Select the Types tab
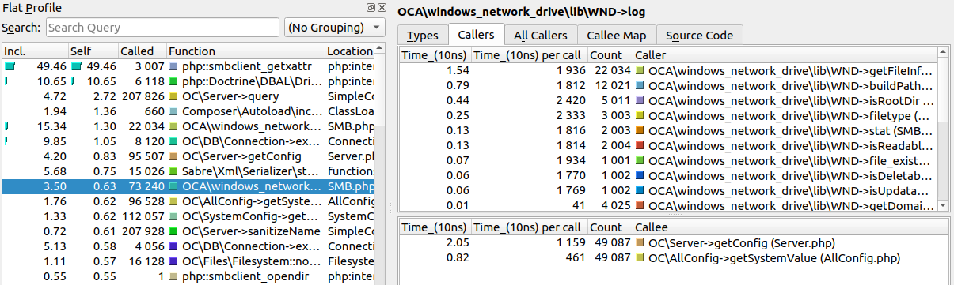The width and height of the screenshot is (954, 285). (422, 35)
